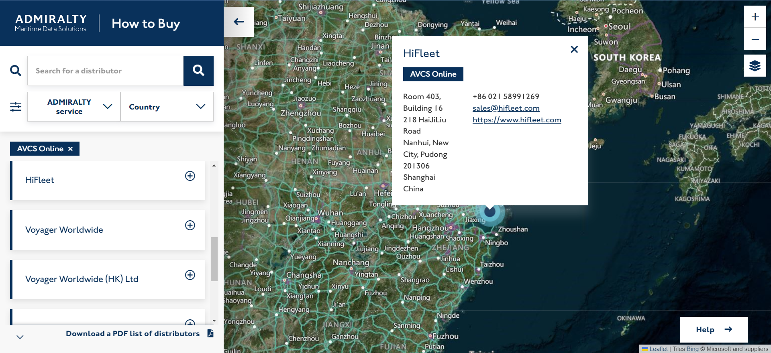This screenshot has width=771, height=353.
Task: Open the sales@hifleet.com email link
Action: pos(506,108)
